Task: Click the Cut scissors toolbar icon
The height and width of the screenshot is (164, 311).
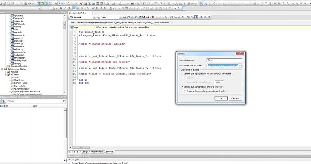Action: tap(18, 4)
